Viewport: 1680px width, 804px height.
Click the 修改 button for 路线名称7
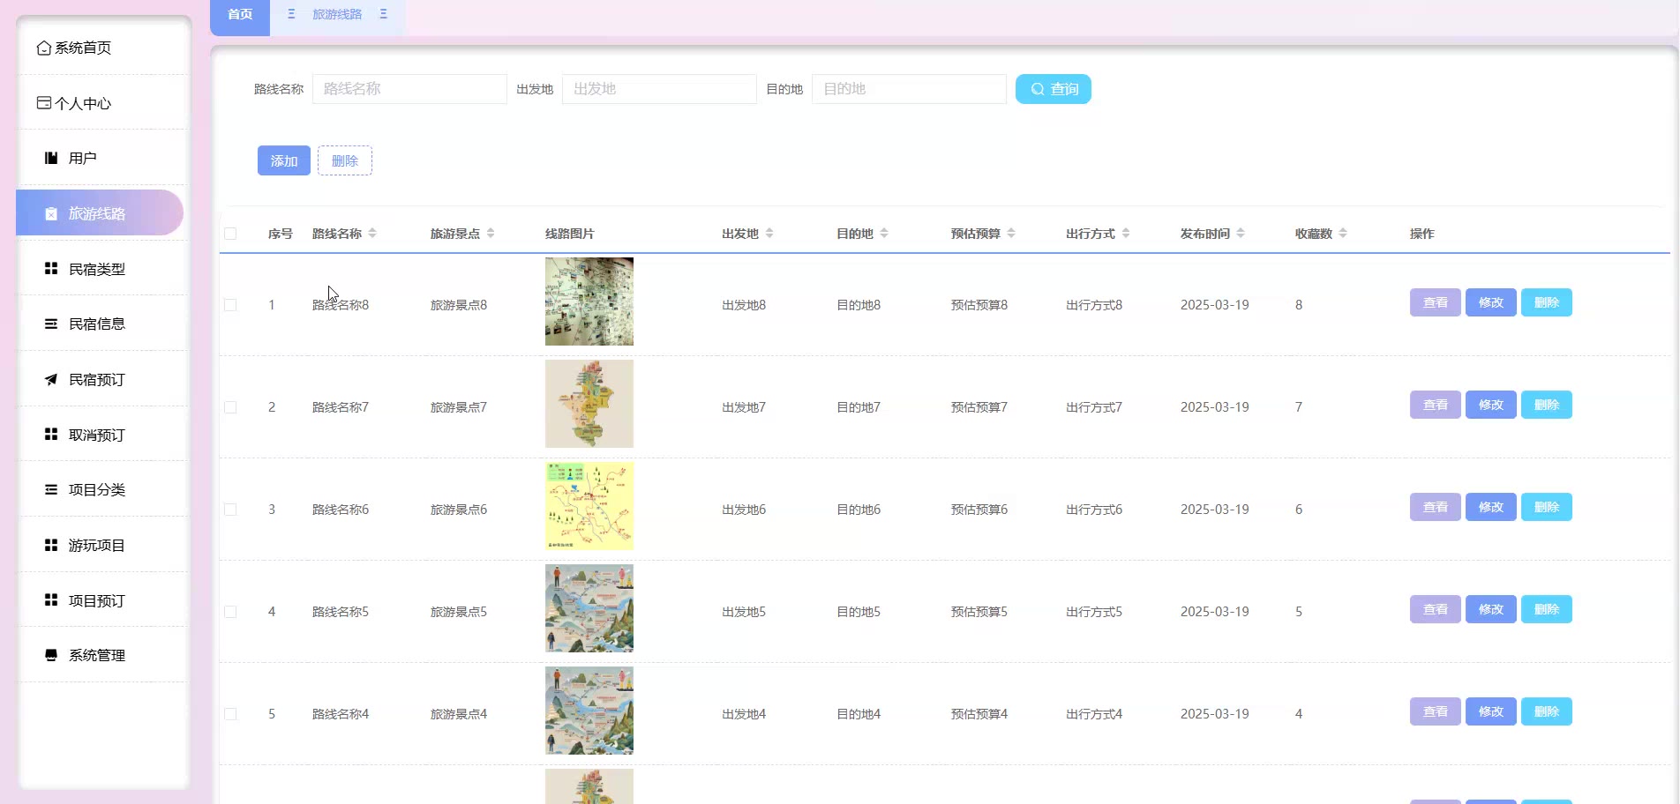pyautogui.click(x=1490, y=406)
